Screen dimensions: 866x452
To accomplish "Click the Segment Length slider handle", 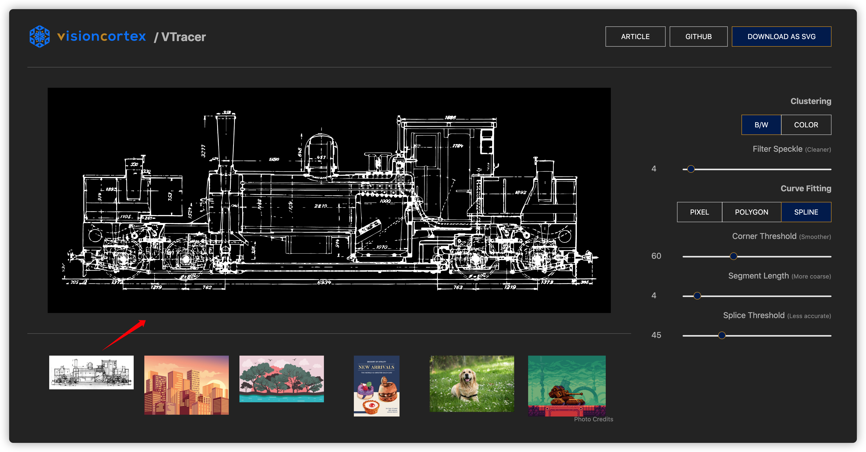I will click(697, 296).
